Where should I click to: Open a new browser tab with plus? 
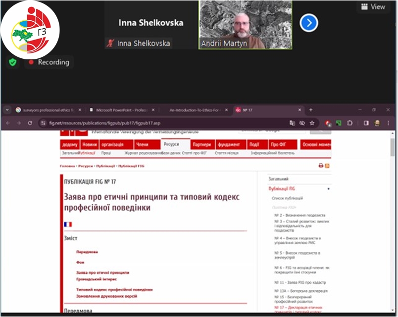coord(311,110)
